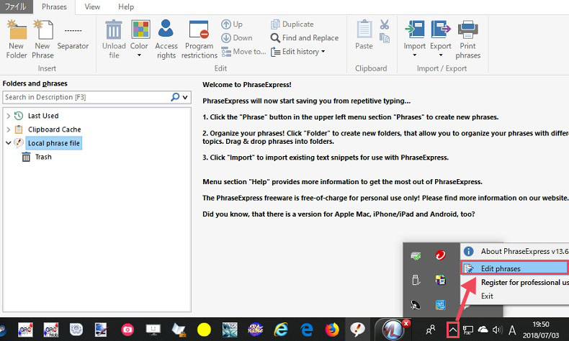
Task: Click the Paste clipboard icon
Action: (x=364, y=29)
